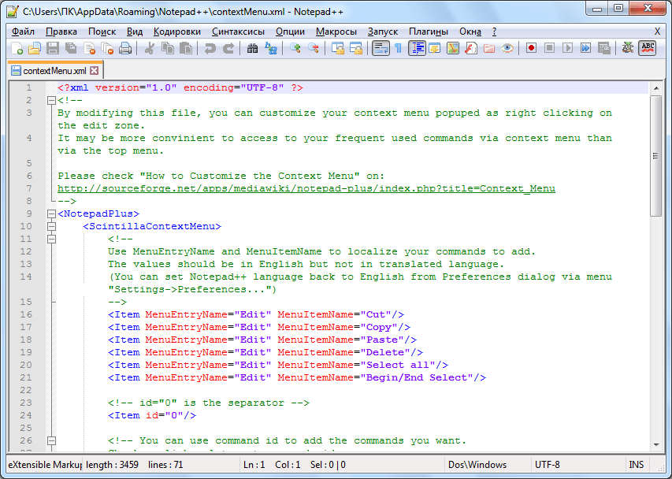Toggle Word Wrap toolbar button
This screenshot has width=672, height=479.
pos(381,48)
